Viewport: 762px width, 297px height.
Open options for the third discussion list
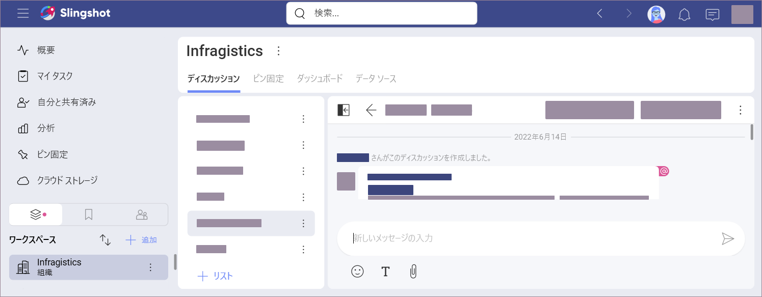coord(303,171)
